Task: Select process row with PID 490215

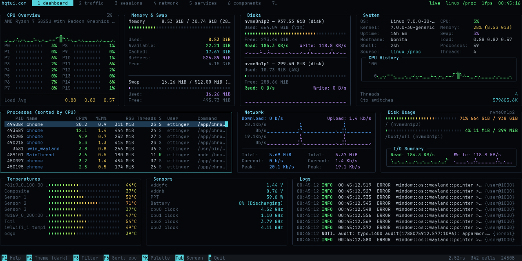Action: 116,143
